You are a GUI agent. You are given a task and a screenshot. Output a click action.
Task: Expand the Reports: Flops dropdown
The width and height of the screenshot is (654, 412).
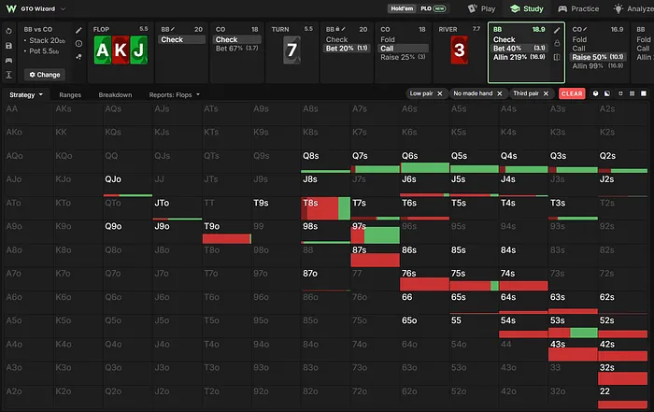click(x=175, y=94)
